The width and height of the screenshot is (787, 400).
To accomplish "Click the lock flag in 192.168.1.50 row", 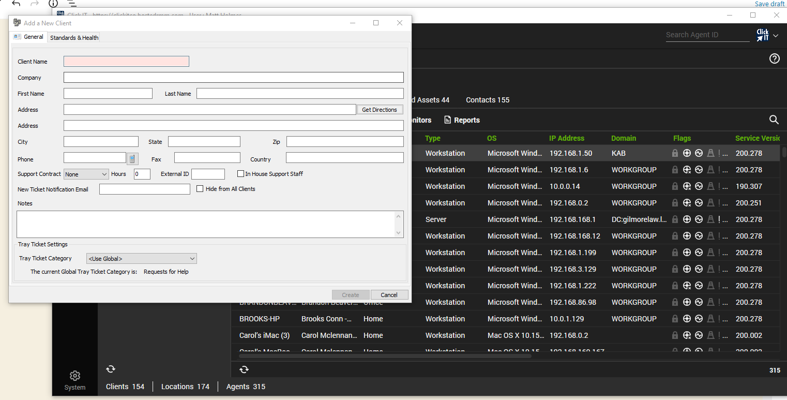I will [x=675, y=153].
